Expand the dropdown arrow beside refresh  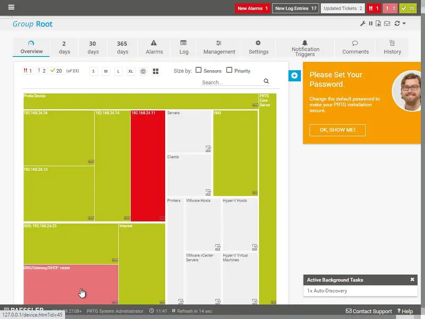(404, 24)
